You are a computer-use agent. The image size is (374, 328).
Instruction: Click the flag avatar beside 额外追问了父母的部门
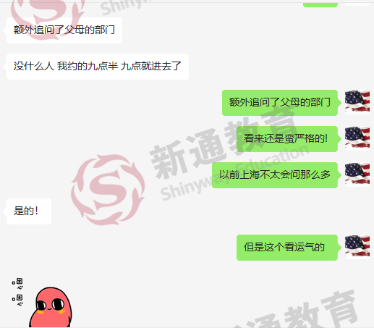tap(357, 102)
